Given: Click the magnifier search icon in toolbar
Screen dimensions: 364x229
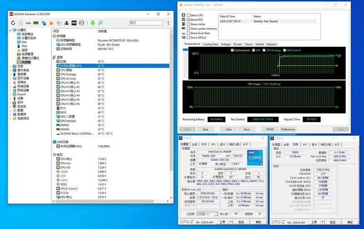Looking at the screenshot, I should coord(101,23).
